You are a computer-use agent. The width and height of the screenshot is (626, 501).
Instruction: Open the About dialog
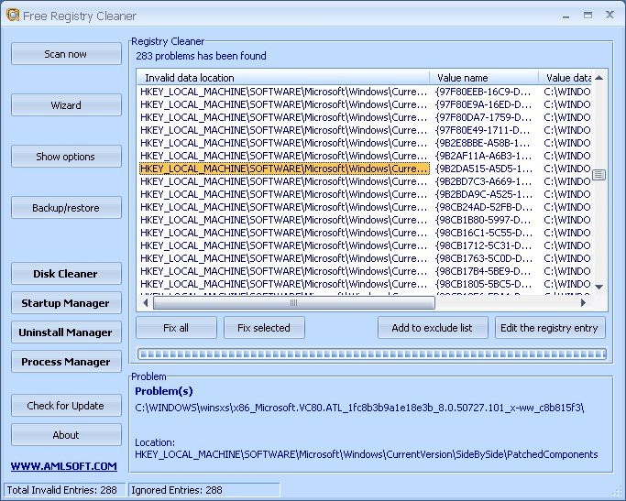pyautogui.click(x=66, y=435)
